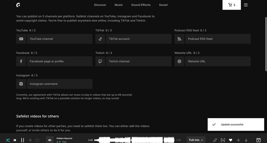Image resolution: width=267 pixels, height=143 pixels.
Task: Open the Epidemic Sound logo home
Action: [18, 5]
